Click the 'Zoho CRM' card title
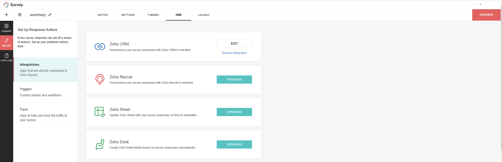 click(x=119, y=44)
